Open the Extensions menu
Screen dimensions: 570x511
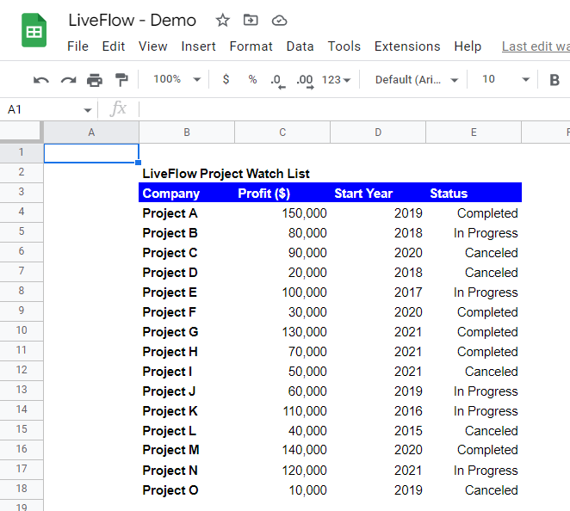pyautogui.click(x=407, y=46)
